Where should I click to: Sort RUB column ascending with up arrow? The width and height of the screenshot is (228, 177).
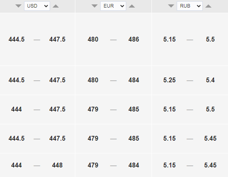(x=208, y=6)
